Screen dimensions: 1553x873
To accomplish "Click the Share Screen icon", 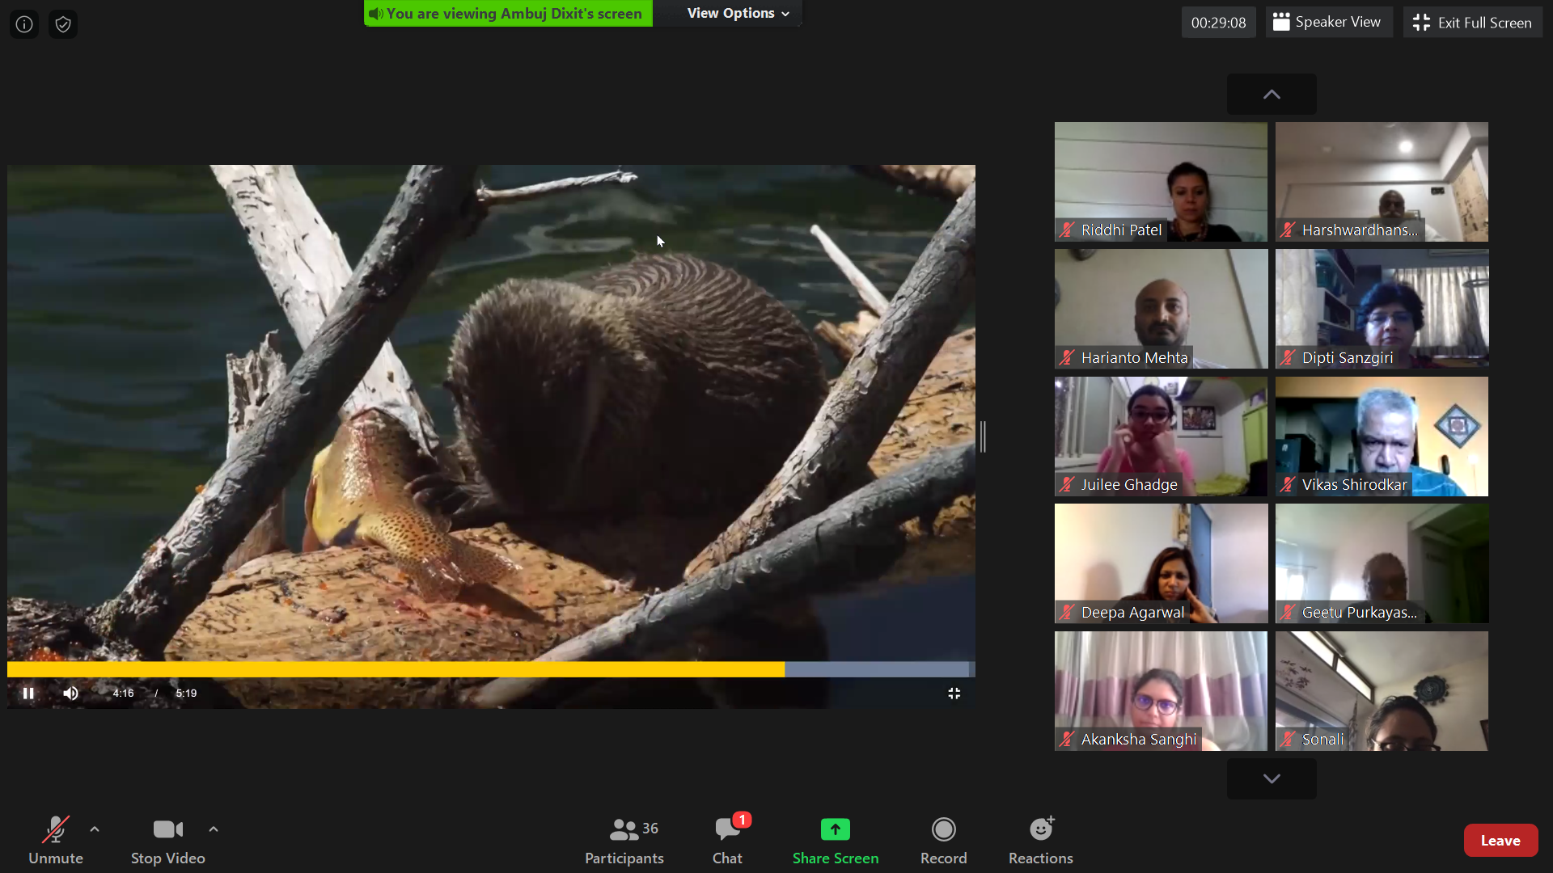I will click(835, 830).
